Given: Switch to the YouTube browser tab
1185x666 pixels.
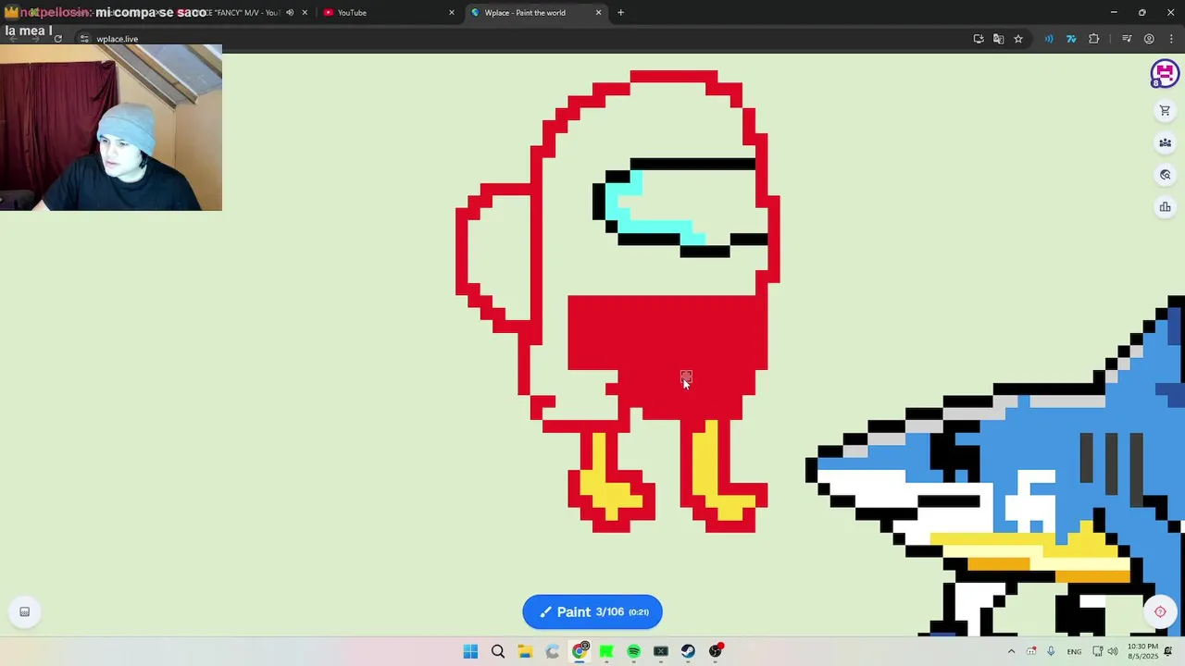Looking at the screenshot, I should click(x=390, y=12).
